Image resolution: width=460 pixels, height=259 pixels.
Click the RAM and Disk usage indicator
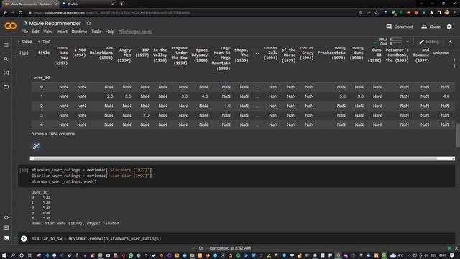(391, 42)
